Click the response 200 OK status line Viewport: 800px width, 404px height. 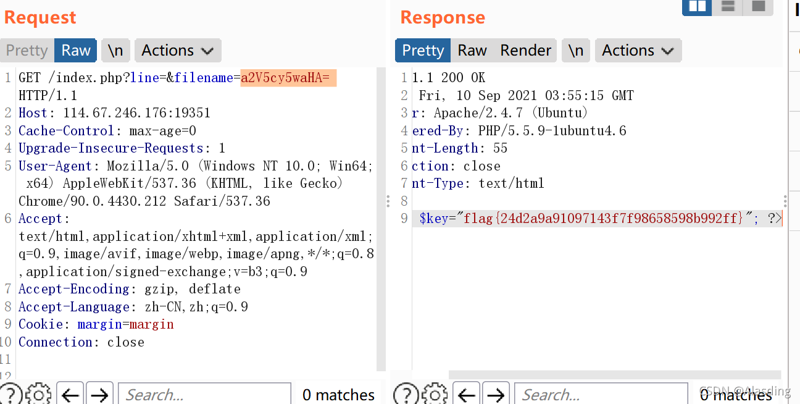[x=449, y=78]
